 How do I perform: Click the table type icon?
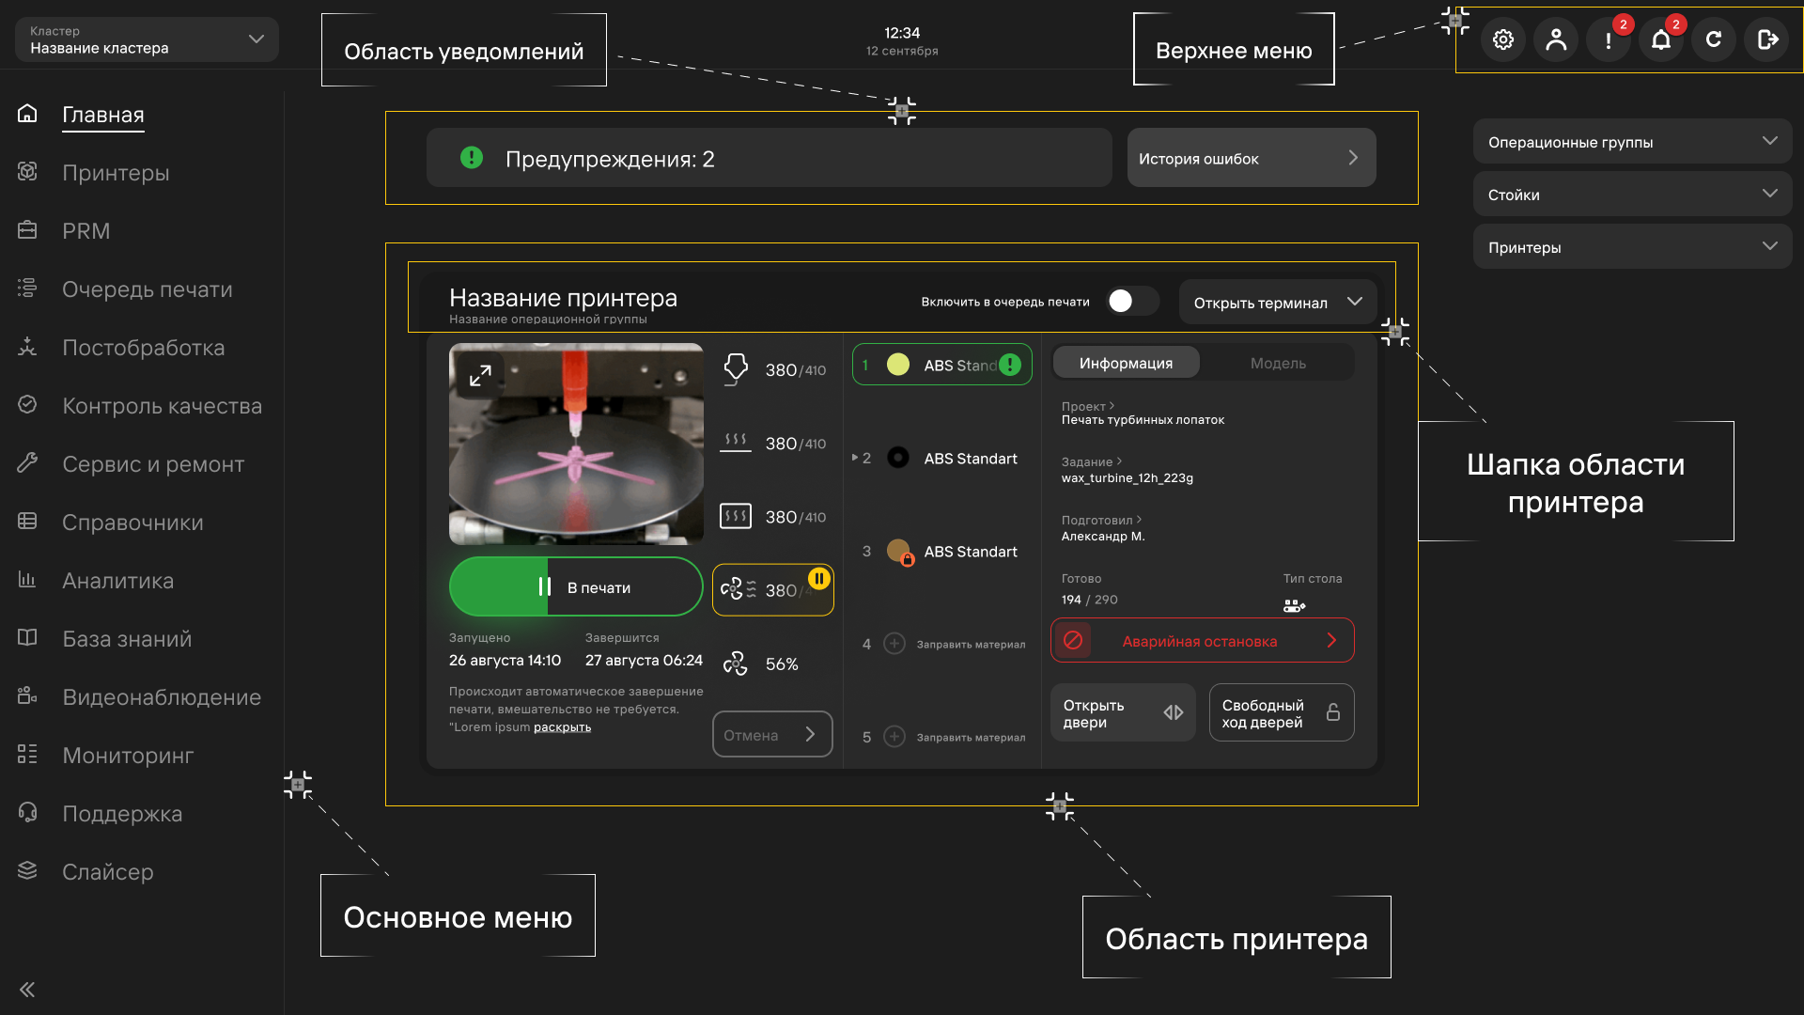(1295, 606)
